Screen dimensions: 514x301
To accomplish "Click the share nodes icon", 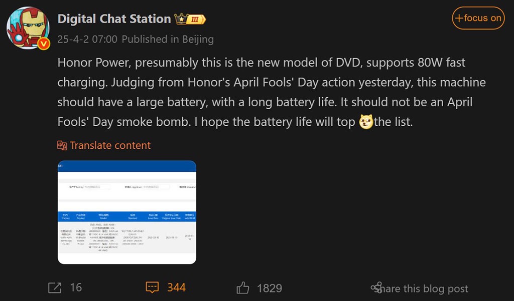I will 376,287.
